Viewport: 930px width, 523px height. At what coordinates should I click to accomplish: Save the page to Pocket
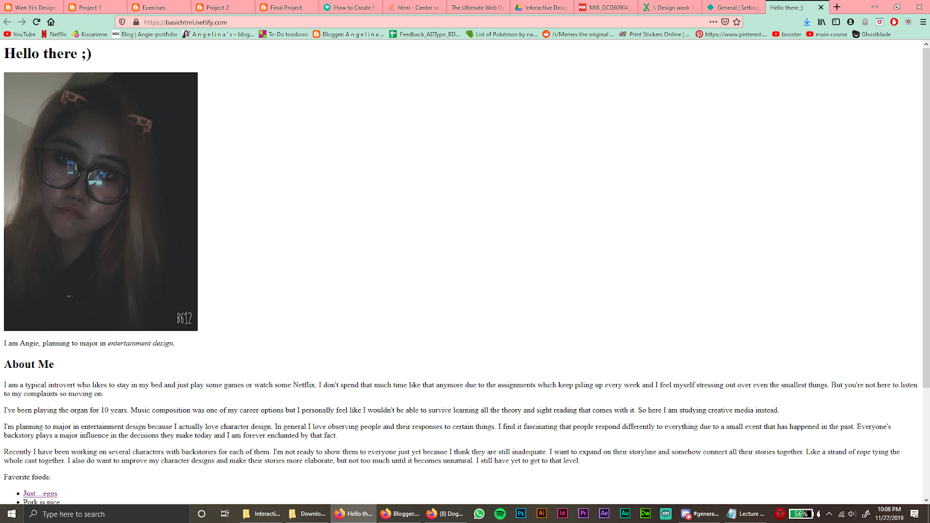pos(725,22)
